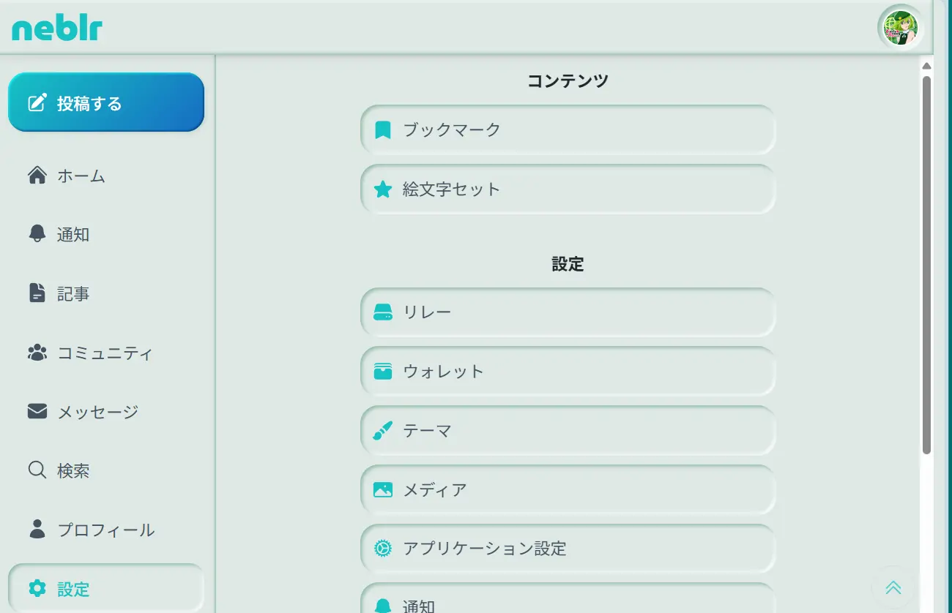Open the 記事 articles page
Screen dimensions: 952x613
point(73,294)
